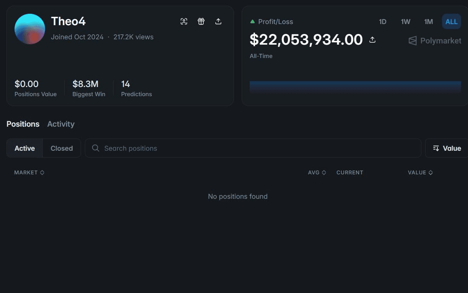Screen dimensions: 468x293
Task: Select the 1D time range
Action: point(383,22)
